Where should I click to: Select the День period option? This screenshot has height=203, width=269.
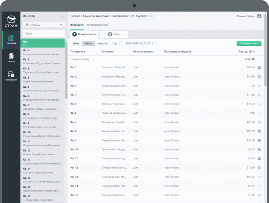click(x=76, y=43)
